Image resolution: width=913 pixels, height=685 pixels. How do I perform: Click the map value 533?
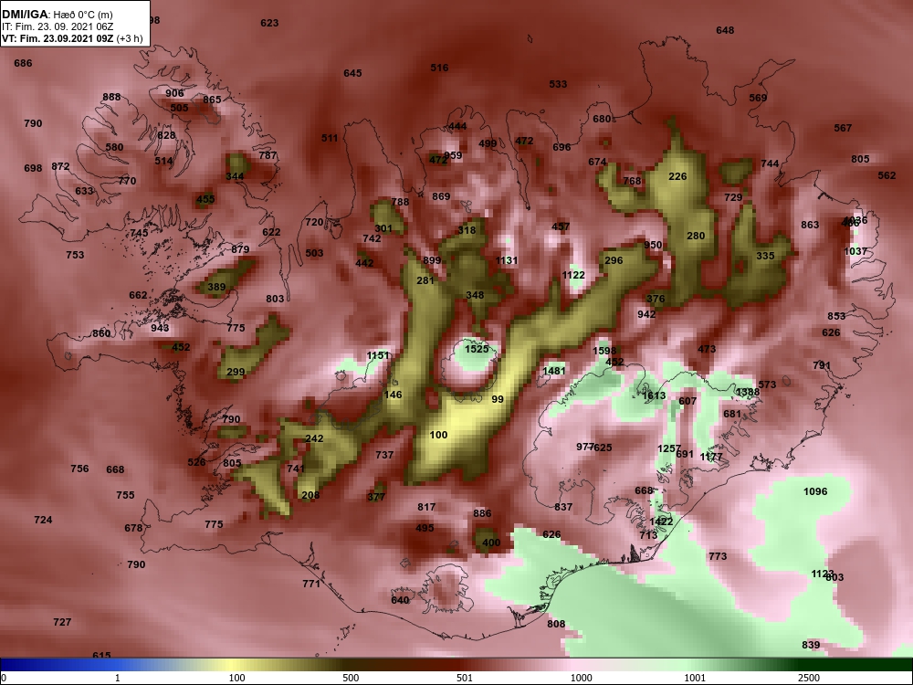[x=558, y=84]
